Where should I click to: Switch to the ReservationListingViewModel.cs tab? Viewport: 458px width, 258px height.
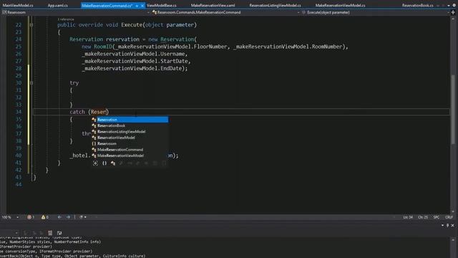point(275,6)
